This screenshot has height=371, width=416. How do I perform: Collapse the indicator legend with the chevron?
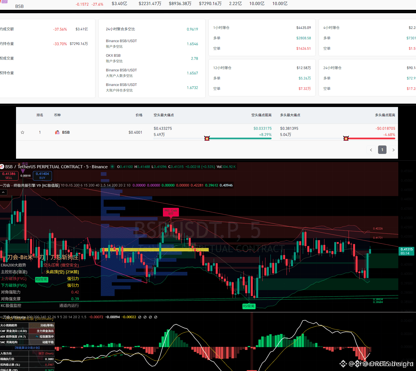pos(3,192)
